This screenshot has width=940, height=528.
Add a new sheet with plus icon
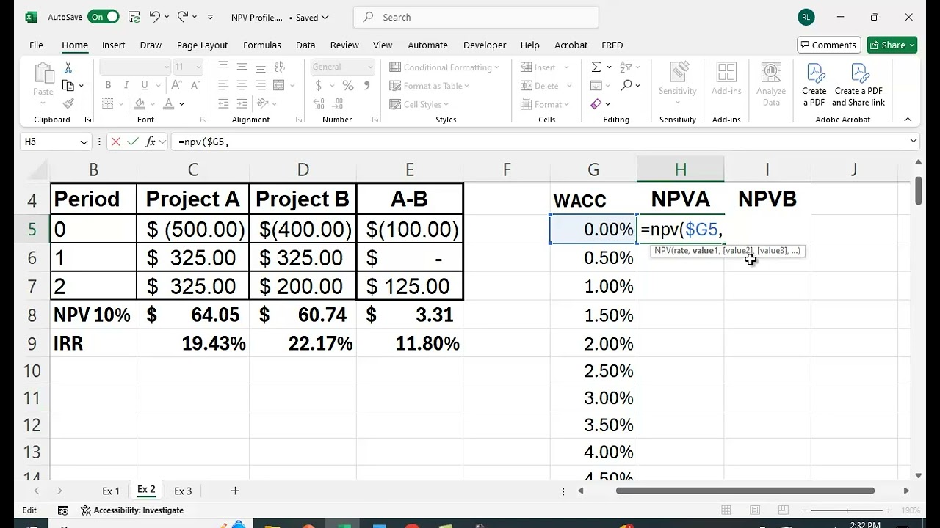[235, 491]
